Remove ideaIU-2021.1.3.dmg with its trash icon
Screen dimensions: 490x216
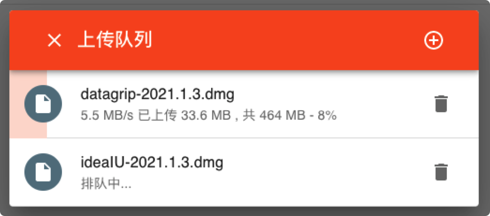(x=441, y=172)
